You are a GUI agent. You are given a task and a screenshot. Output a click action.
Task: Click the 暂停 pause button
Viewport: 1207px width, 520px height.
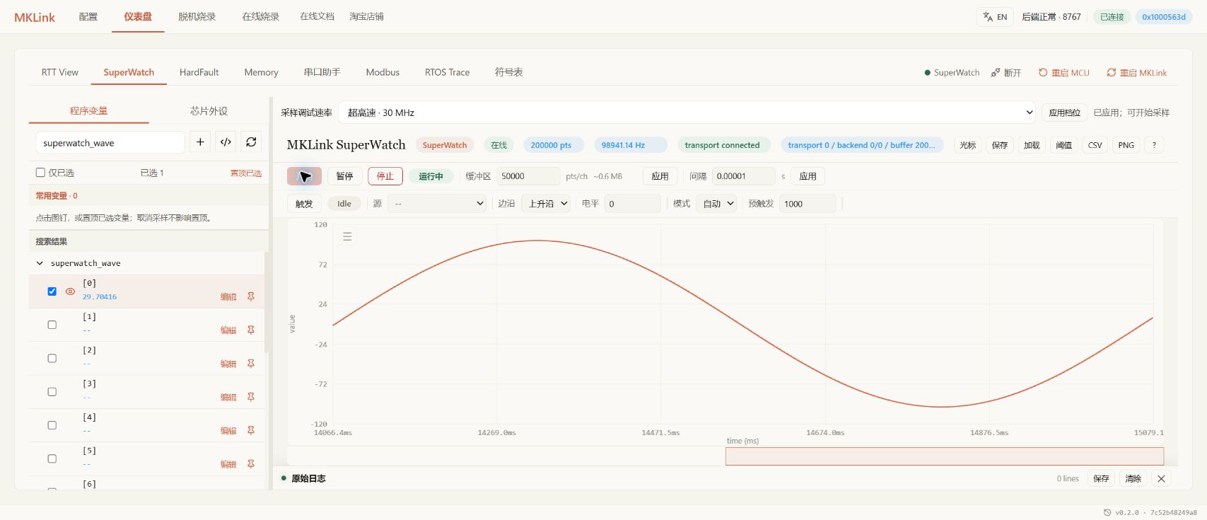pos(344,176)
